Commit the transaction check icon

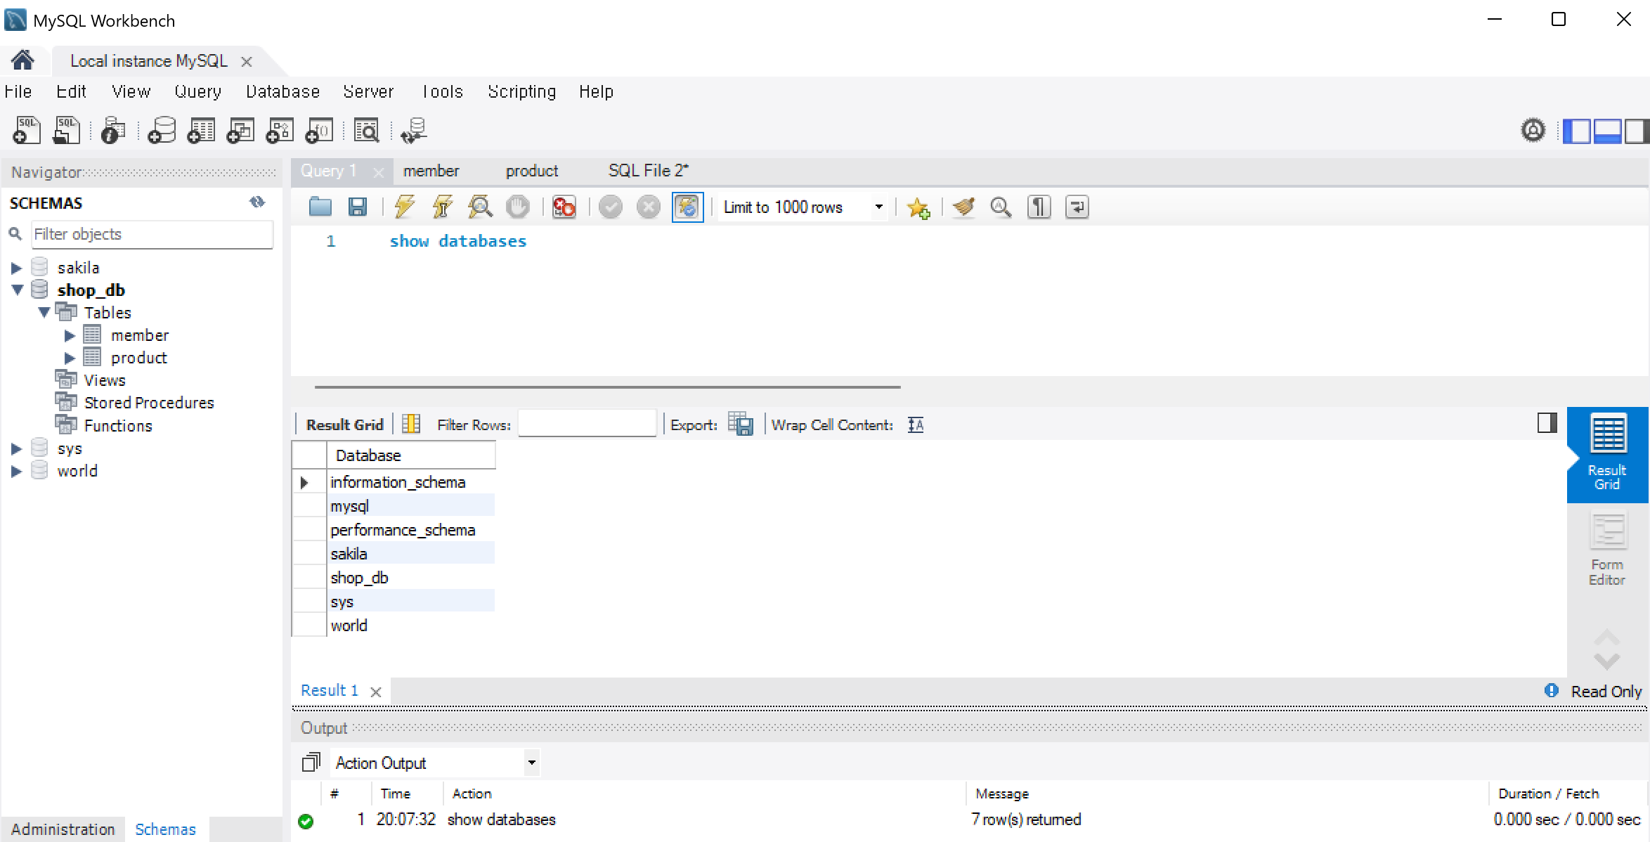(611, 207)
